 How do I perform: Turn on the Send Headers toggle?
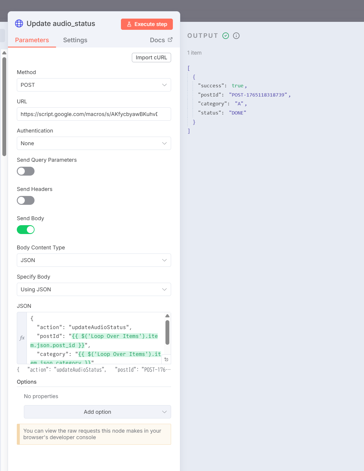coord(26,200)
